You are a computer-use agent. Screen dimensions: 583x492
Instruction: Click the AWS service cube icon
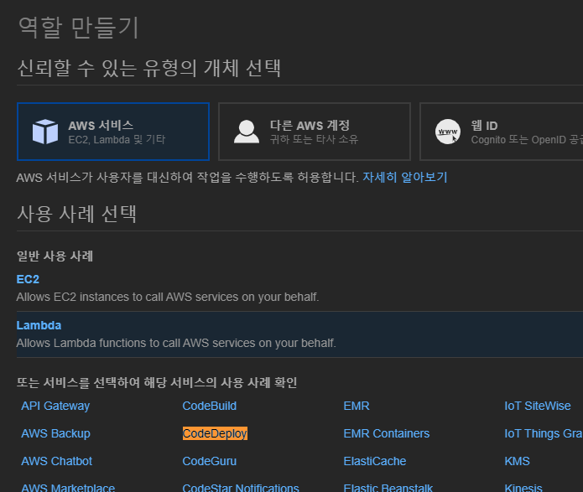[x=45, y=132]
